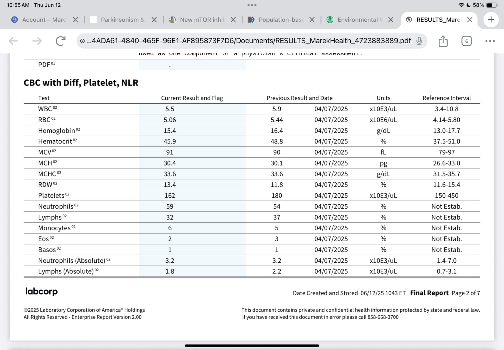
Task: Close the Environmental tab
Action: [391, 20]
